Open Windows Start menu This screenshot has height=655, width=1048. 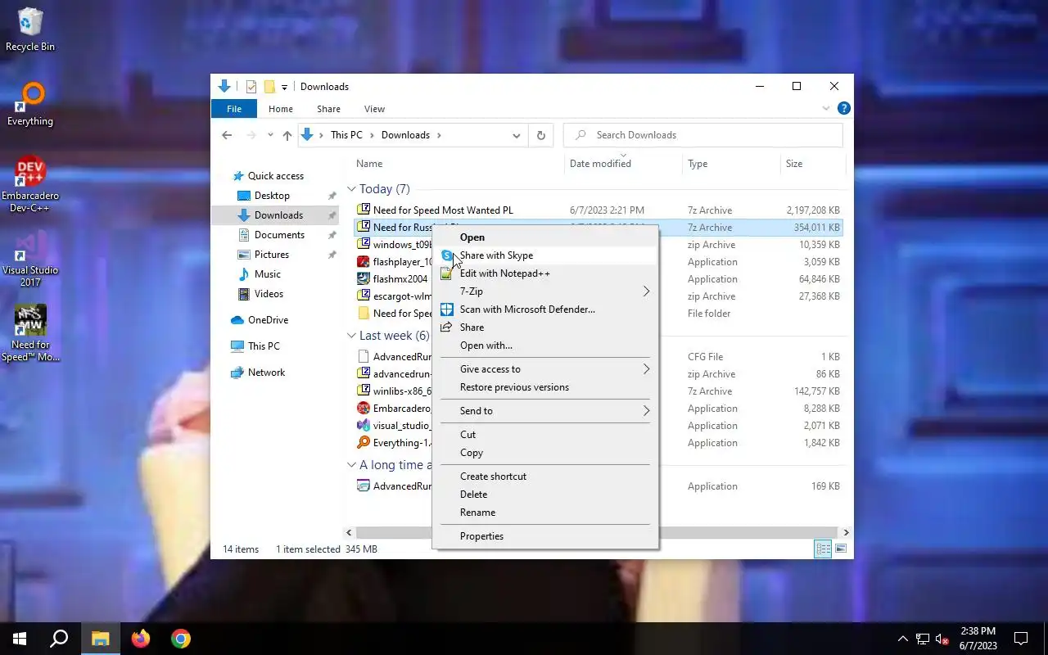point(20,639)
